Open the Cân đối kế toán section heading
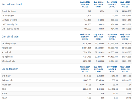This screenshot has width=132, height=100. pyautogui.click(x=10, y=36)
